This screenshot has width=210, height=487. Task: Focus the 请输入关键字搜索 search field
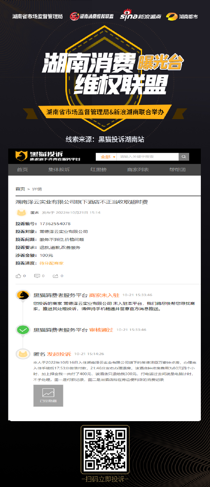point(148,157)
